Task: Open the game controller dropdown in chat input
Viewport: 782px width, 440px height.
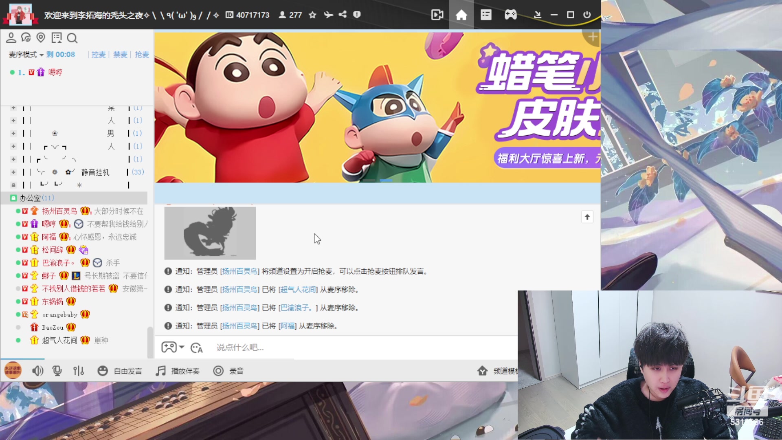Action: click(x=173, y=347)
